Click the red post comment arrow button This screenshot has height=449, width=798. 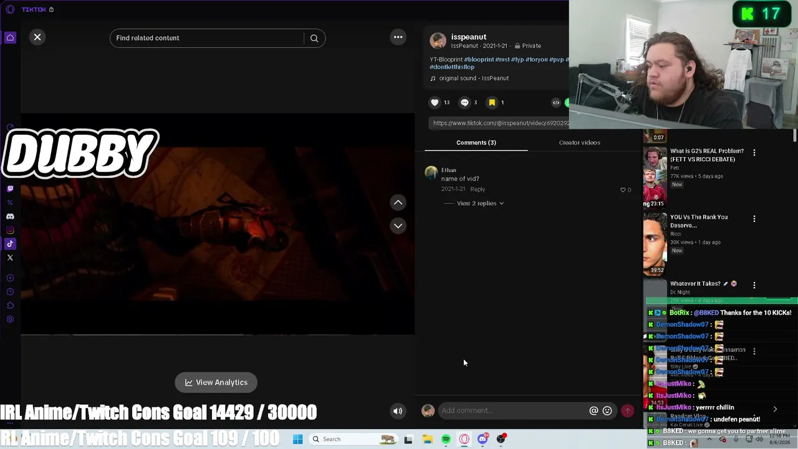point(627,410)
